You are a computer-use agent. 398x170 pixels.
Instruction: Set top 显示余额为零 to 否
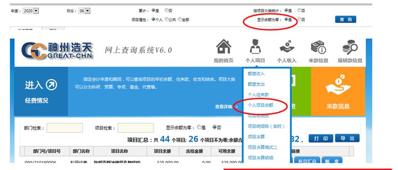(299, 19)
